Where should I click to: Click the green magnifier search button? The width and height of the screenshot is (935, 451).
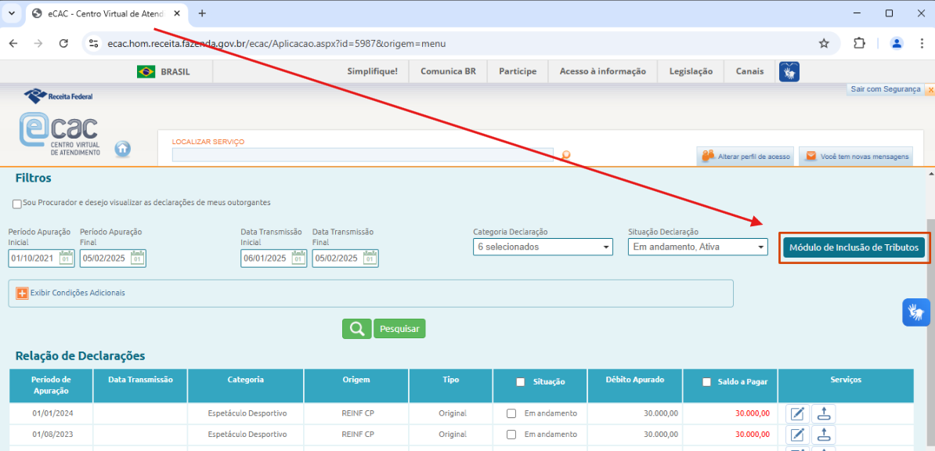(356, 329)
